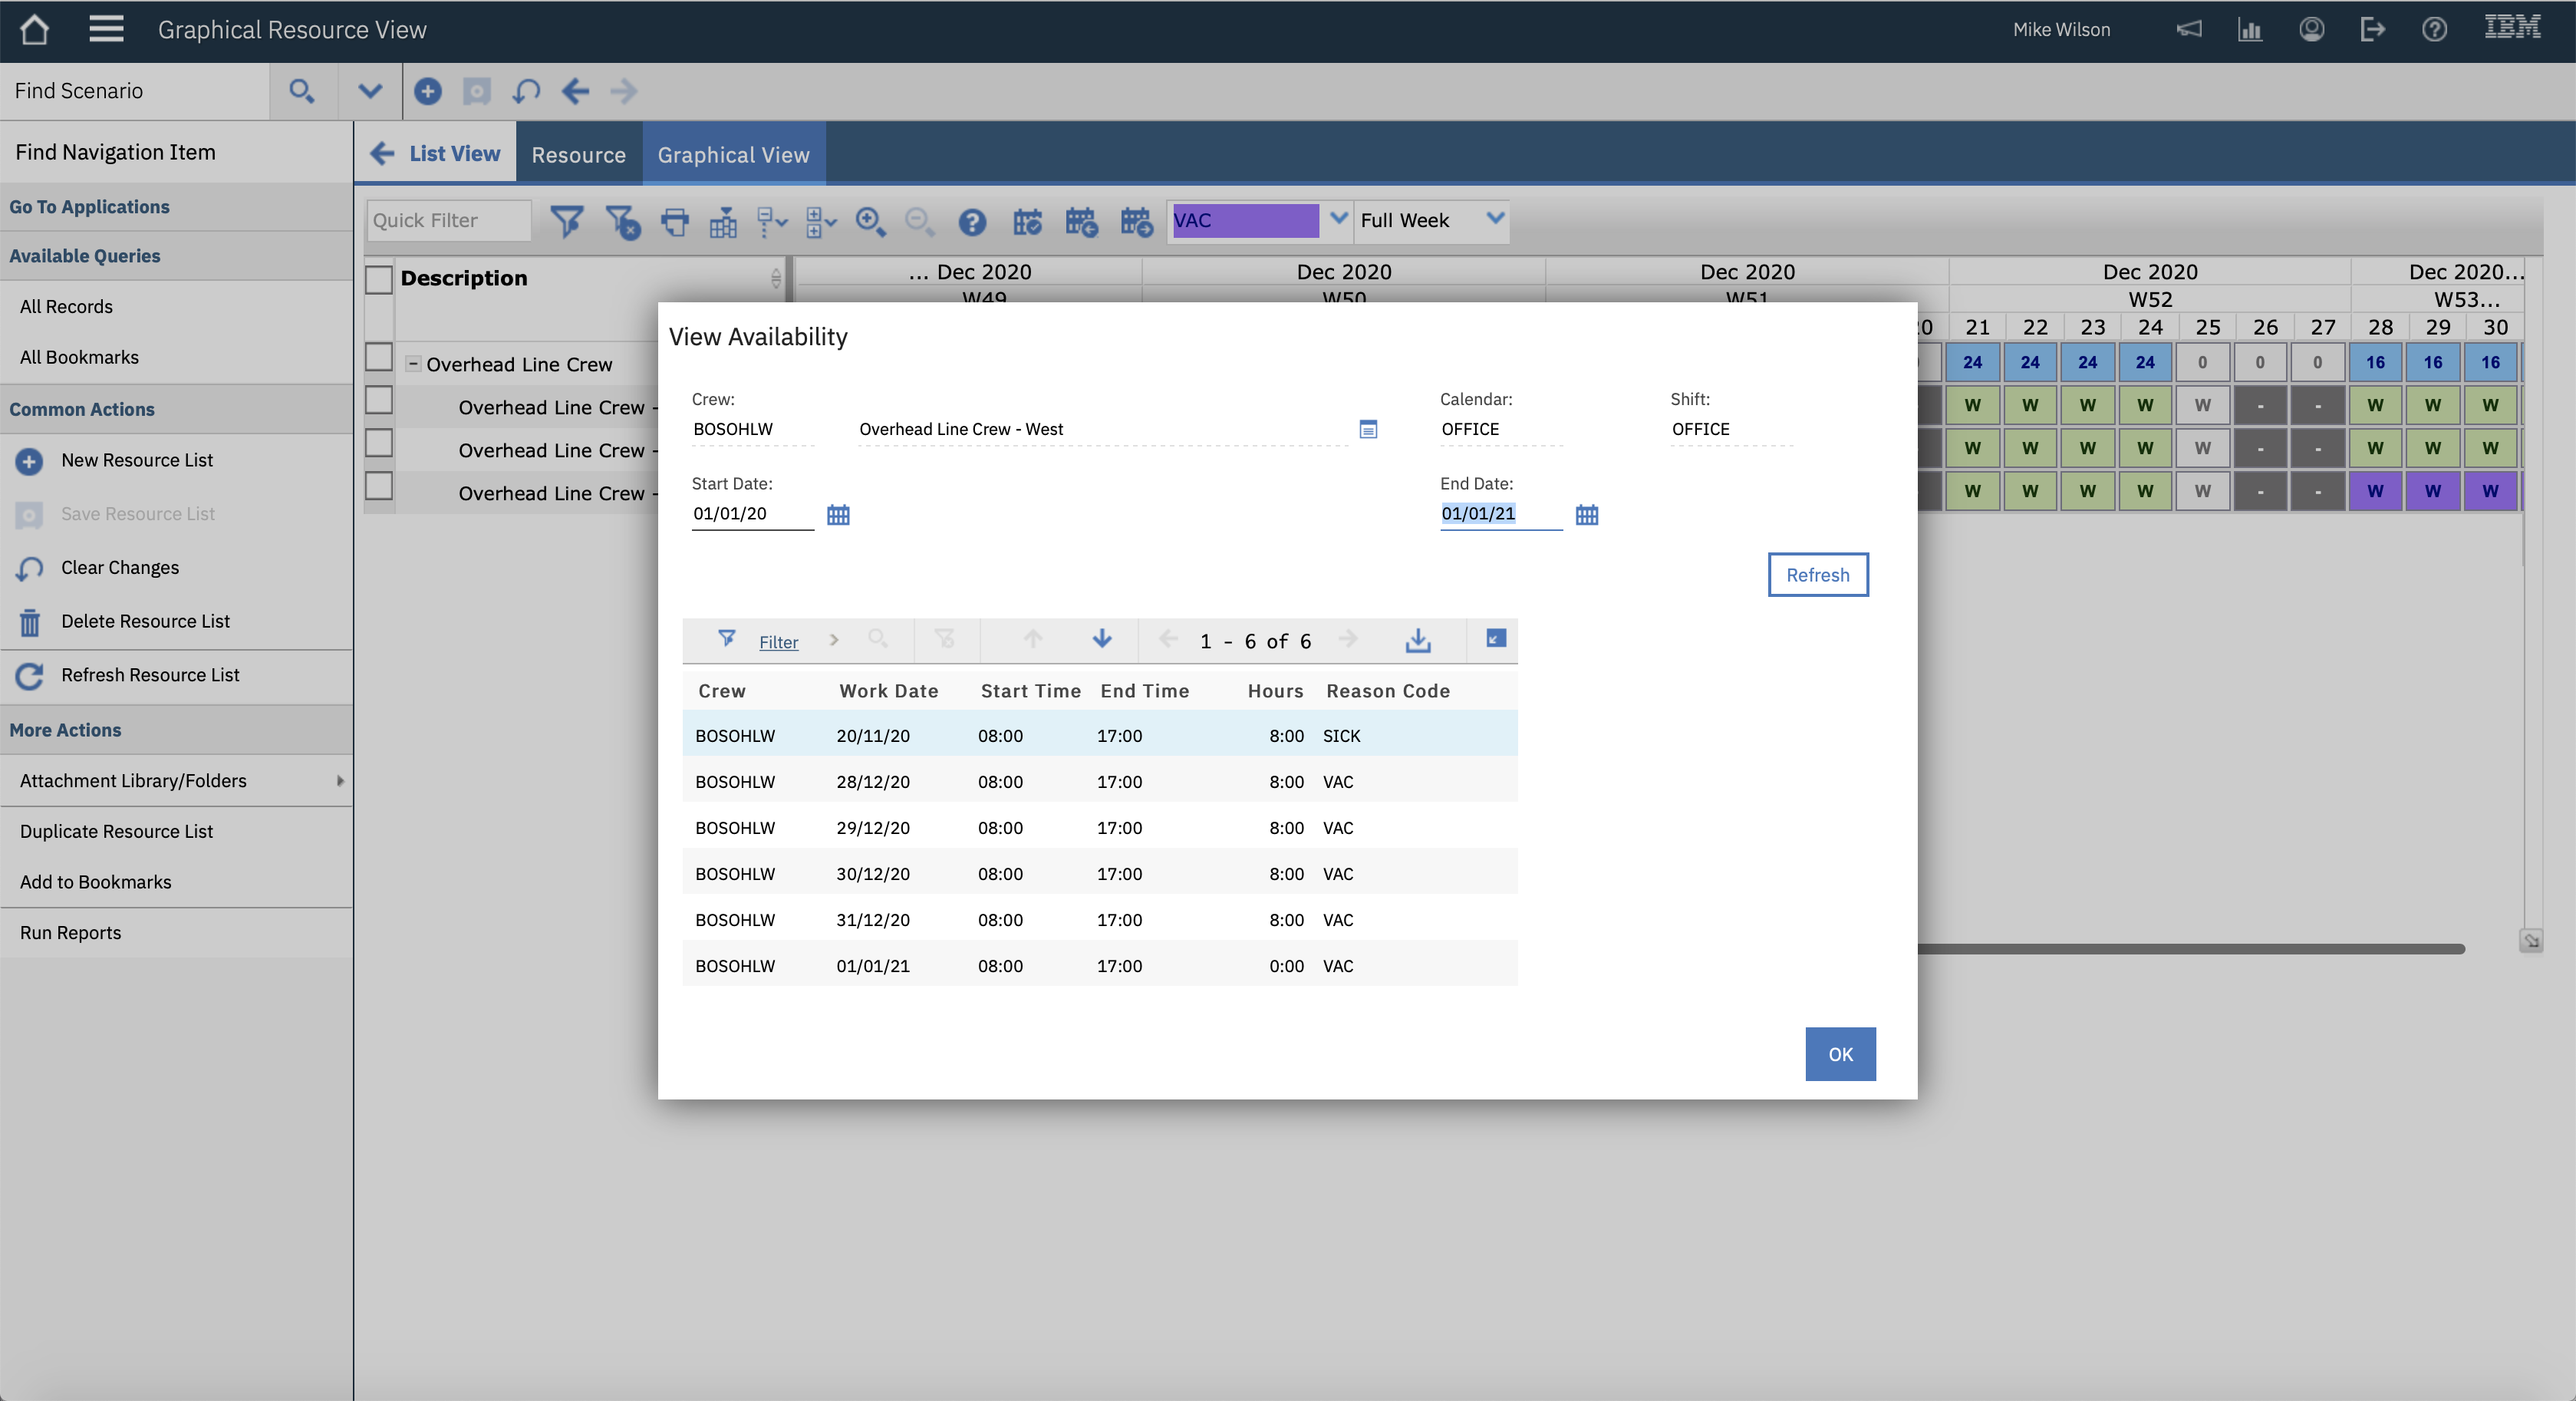Check the Overhead Line Crew row checkbox
The height and width of the screenshot is (1401, 2576).
point(378,358)
